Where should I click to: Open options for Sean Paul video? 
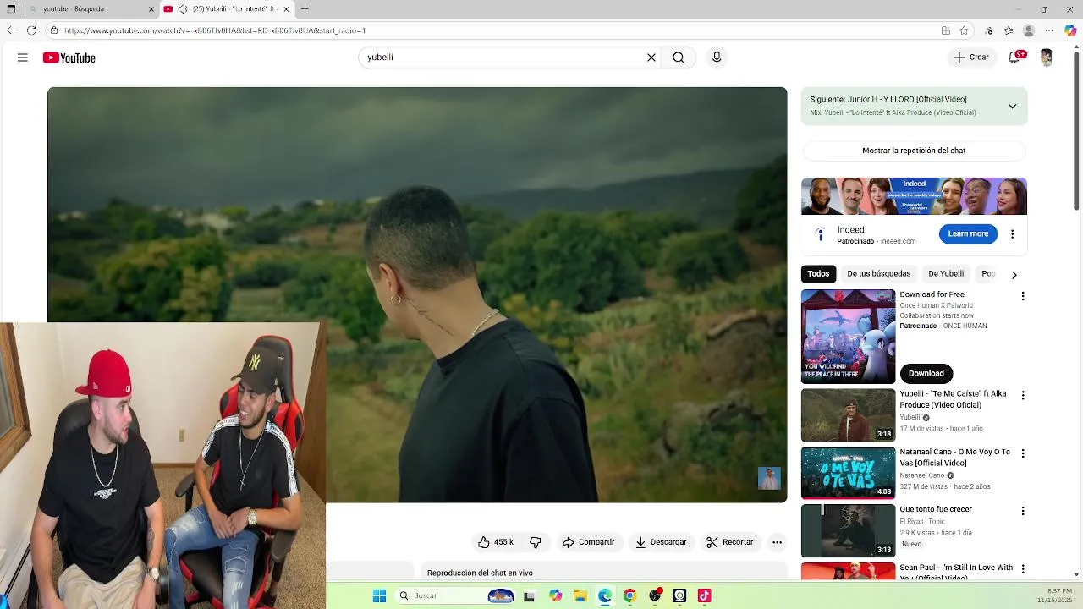(1022, 569)
